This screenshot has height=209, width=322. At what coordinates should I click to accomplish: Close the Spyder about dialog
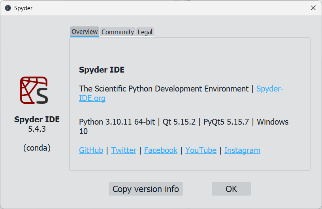pos(313,8)
